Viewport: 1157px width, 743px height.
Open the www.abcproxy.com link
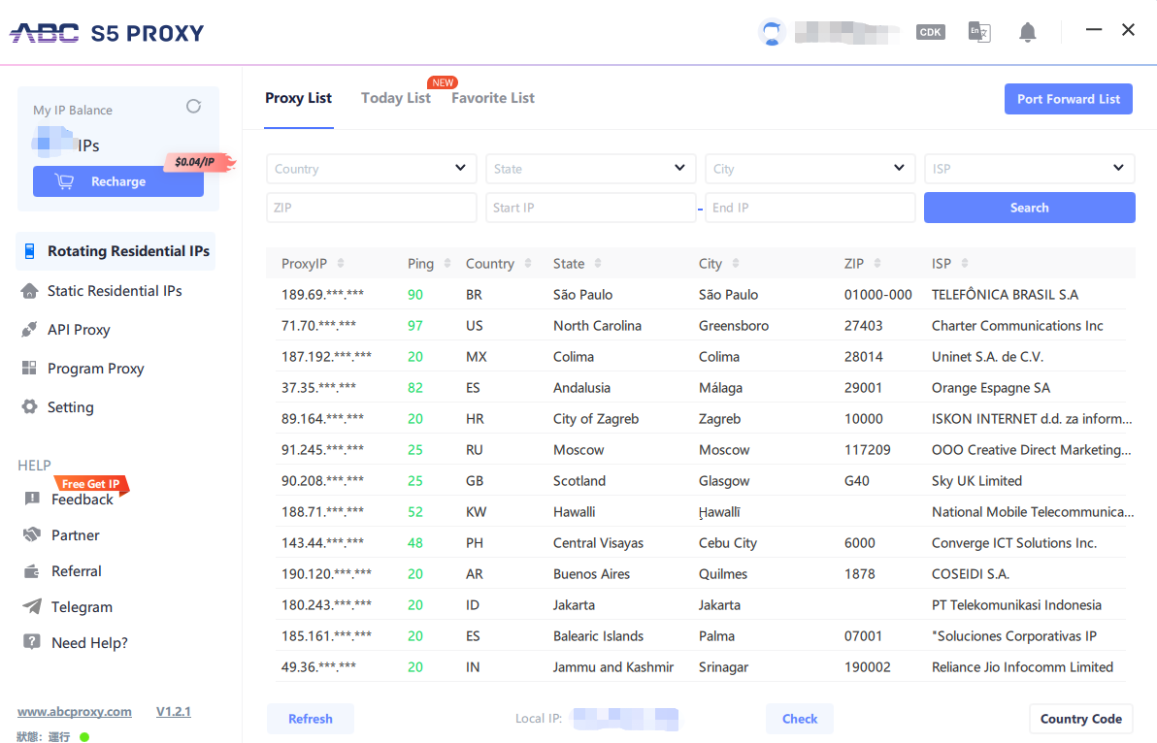point(75,711)
